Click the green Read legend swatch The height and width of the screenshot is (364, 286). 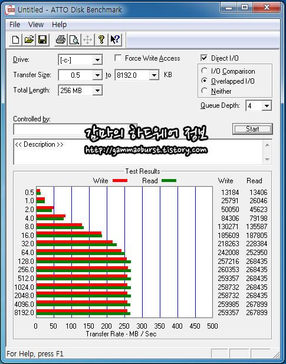169,181
